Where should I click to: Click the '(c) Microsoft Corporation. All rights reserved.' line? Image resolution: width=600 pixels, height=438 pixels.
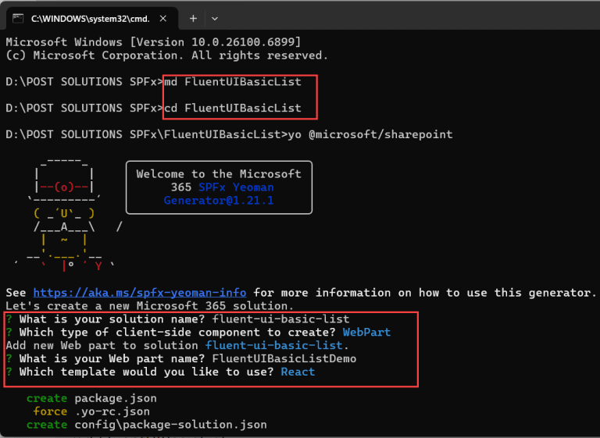tap(167, 55)
